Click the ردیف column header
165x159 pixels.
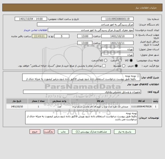point(156,101)
